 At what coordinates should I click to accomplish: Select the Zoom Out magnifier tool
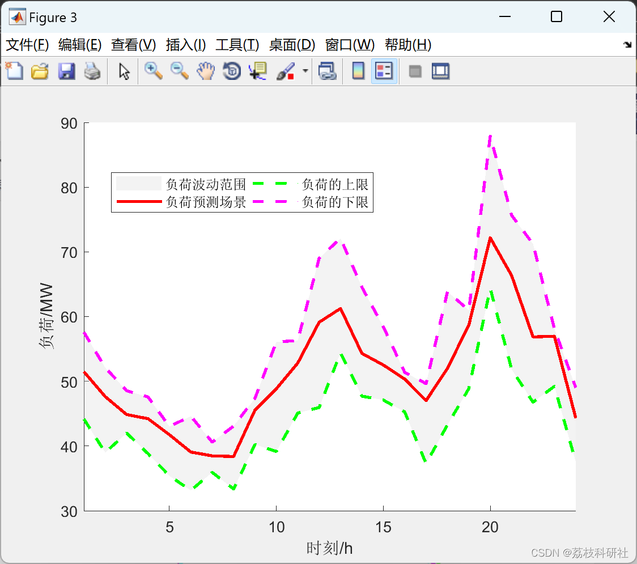180,71
